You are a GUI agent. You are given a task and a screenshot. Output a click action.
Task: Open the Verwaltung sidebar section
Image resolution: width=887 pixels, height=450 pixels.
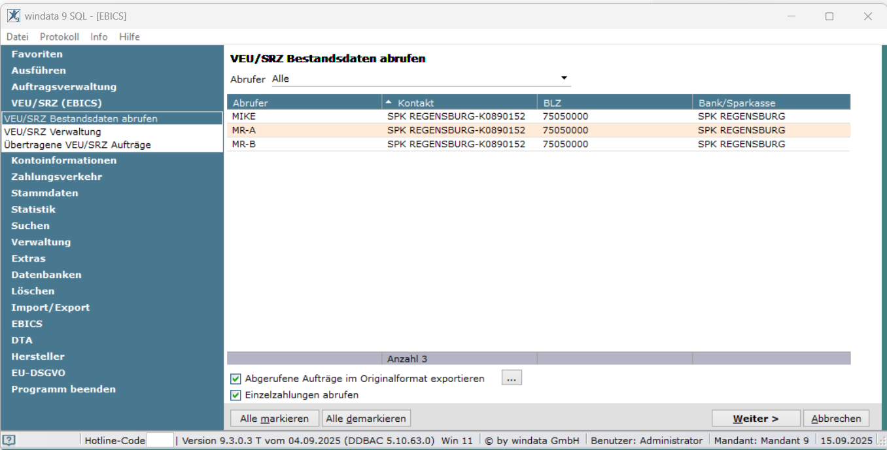point(41,242)
